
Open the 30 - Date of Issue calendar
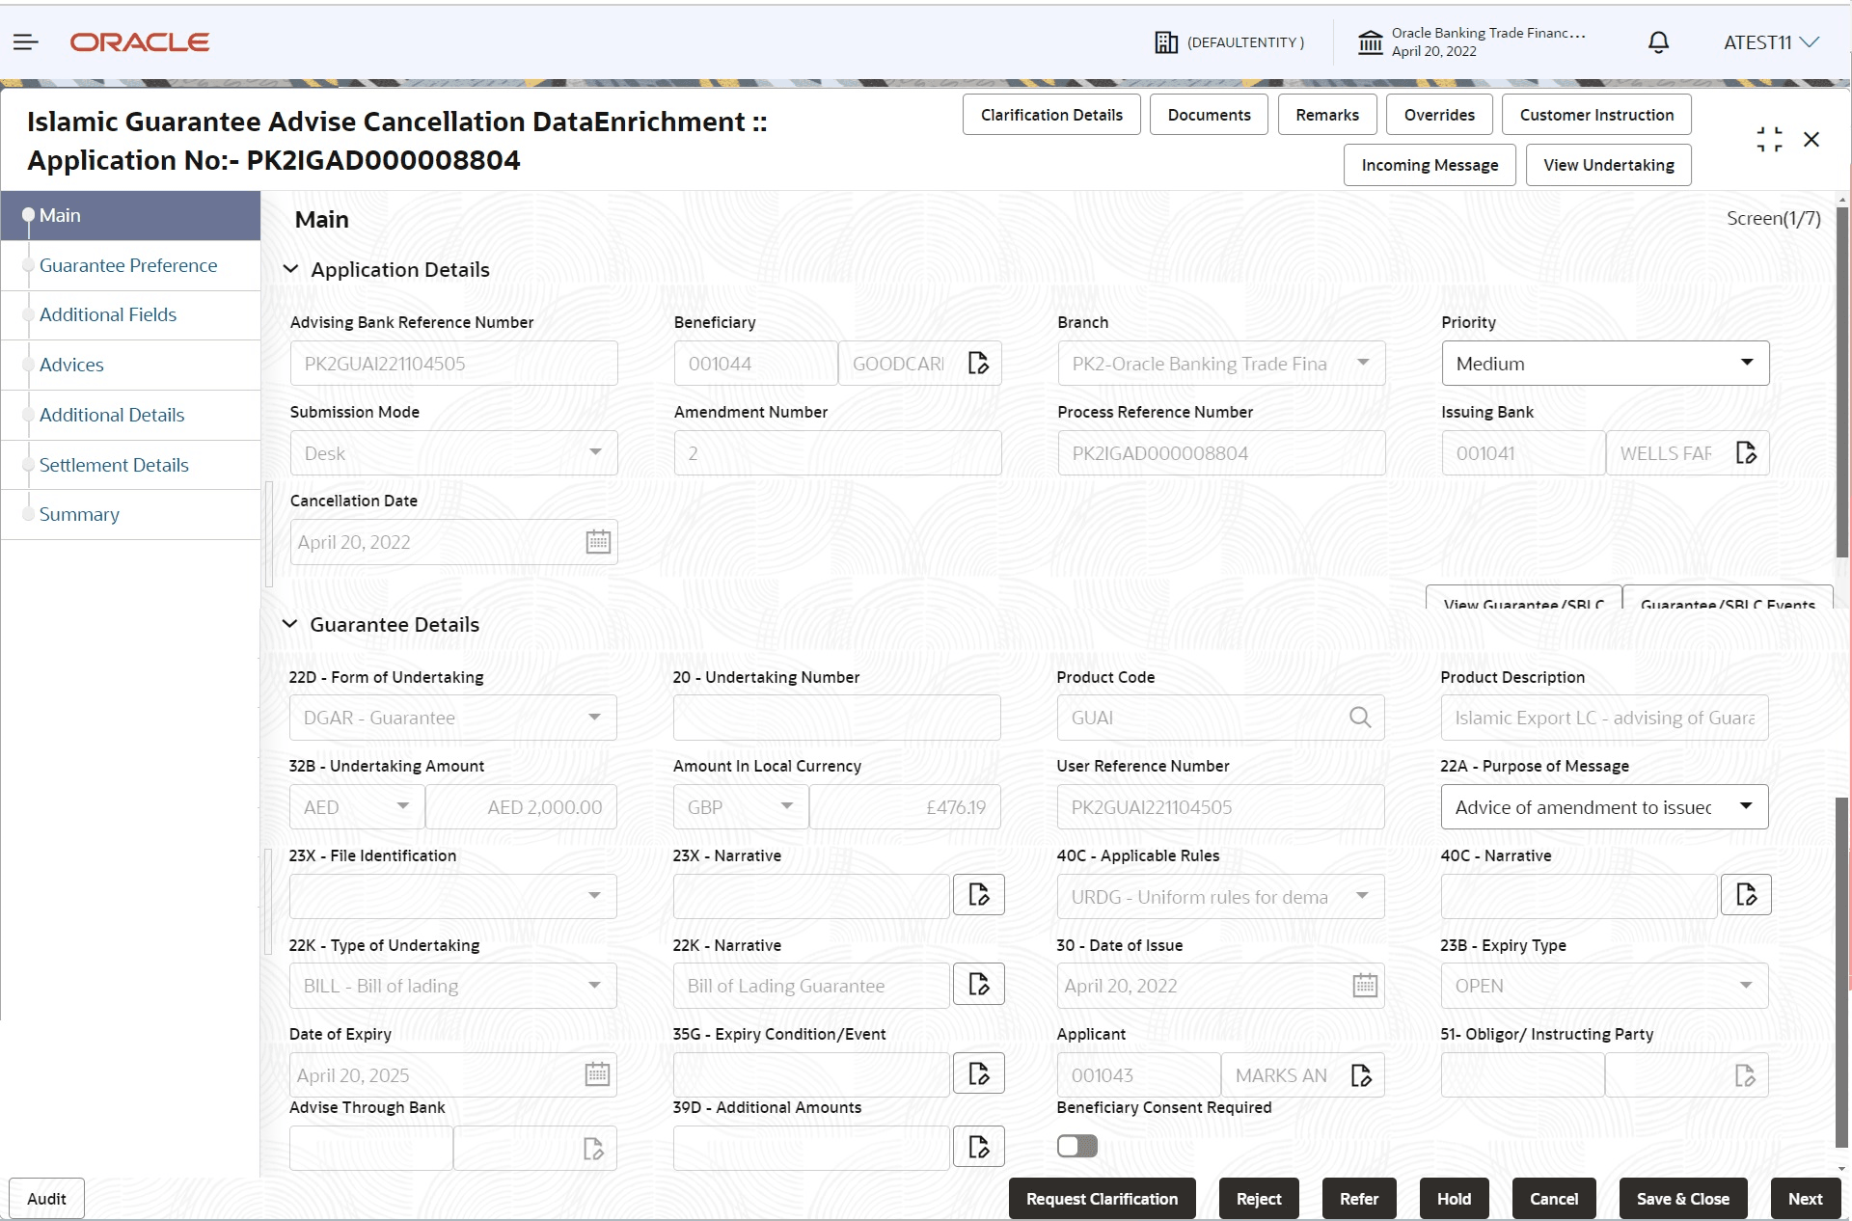(x=1363, y=985)
